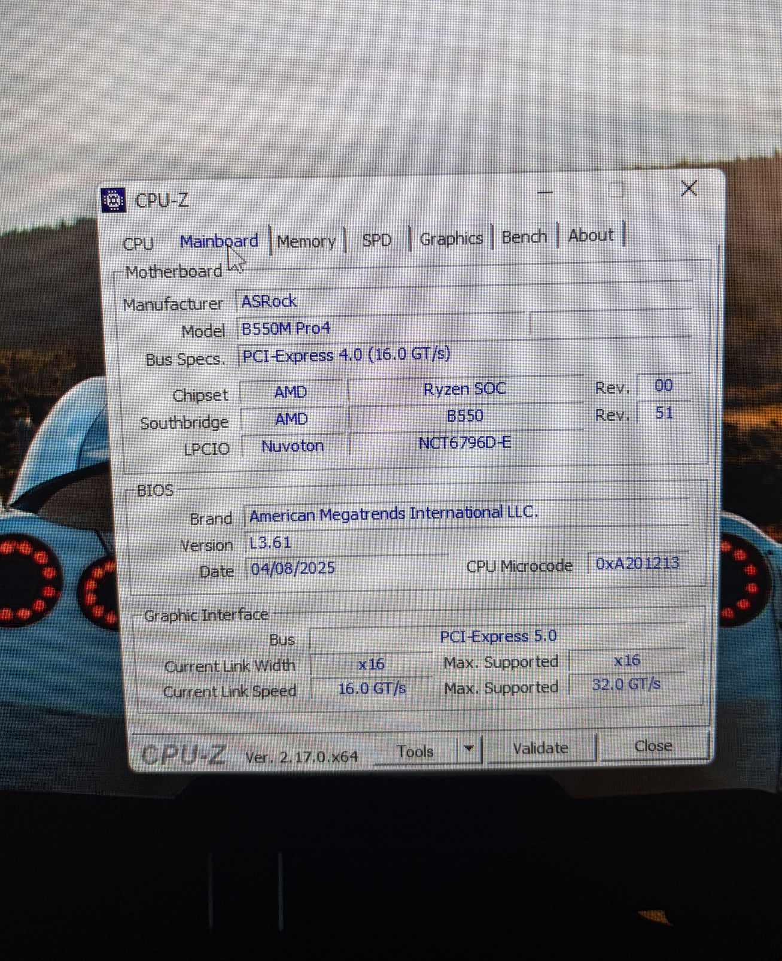Screen dimensions: 782x961
Task: Click the Current Link Width x16 value
Action: pos(371,664)
